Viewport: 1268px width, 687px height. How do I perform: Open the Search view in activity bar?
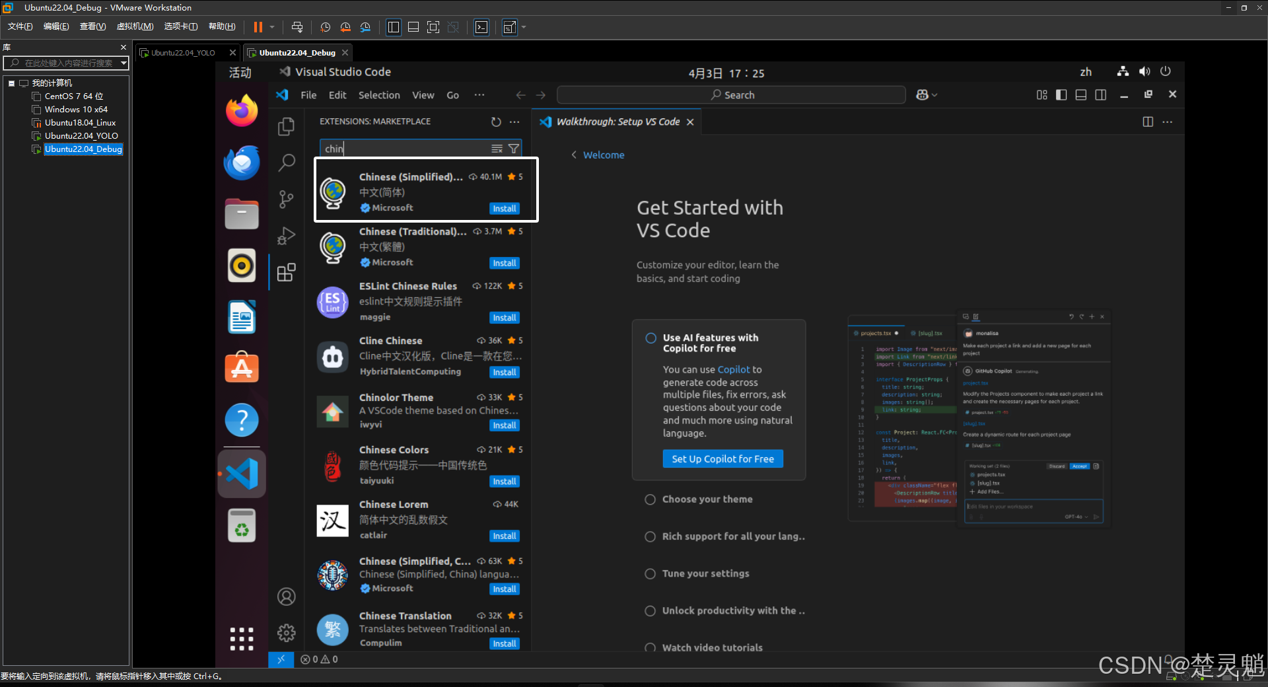(286, 163)
